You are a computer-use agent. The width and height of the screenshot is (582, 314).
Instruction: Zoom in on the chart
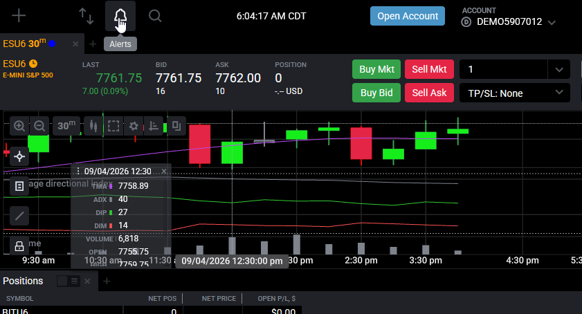19,126
